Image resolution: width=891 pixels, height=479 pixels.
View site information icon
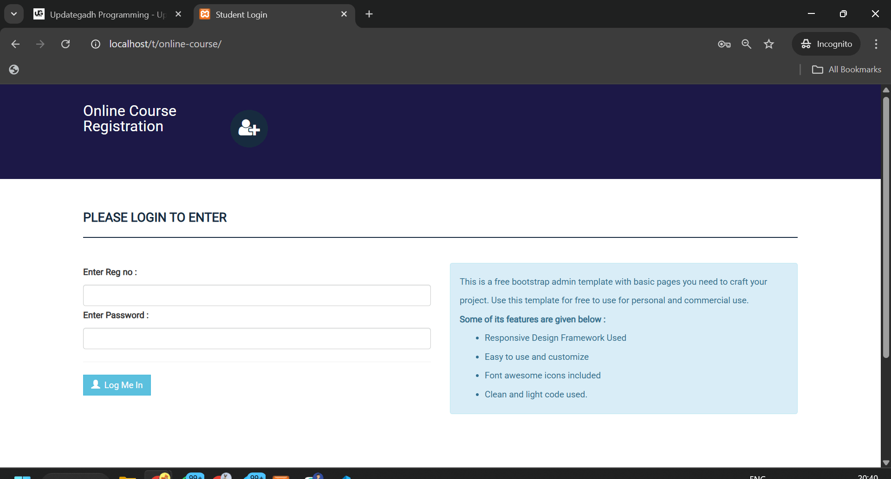(96, 44)
